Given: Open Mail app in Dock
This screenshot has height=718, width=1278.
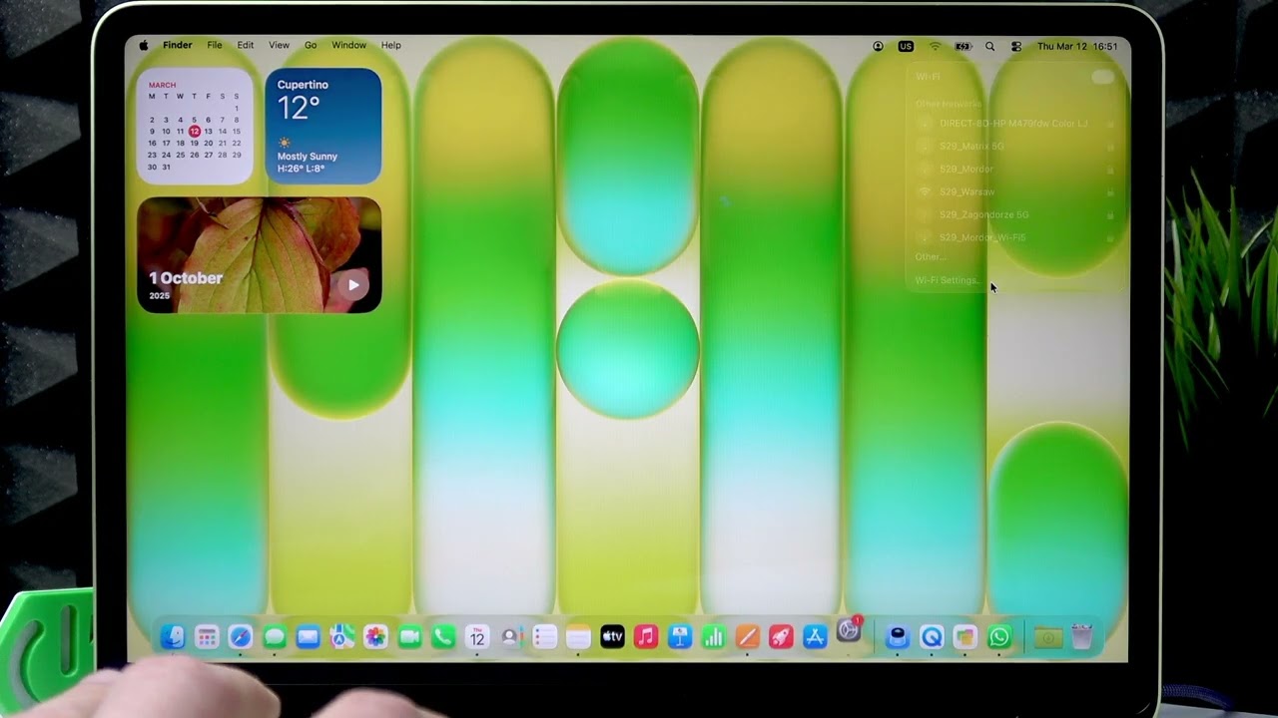Looking at the screenshot, I should [309, 636].
